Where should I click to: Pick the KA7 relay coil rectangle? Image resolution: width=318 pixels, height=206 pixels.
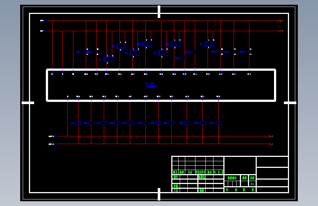[158, 123]
